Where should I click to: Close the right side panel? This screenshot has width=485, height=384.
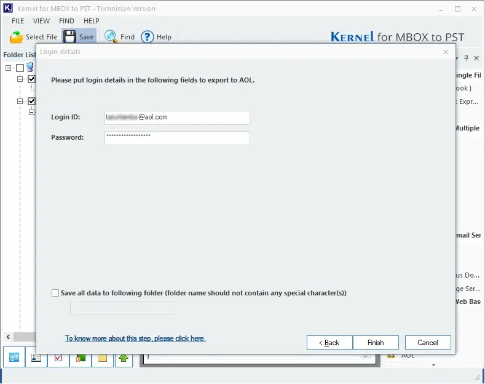tap(476, 58)
